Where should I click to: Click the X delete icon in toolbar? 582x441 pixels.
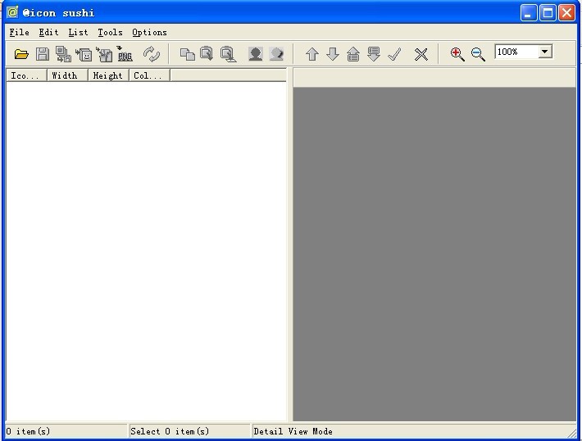[421, 55]
